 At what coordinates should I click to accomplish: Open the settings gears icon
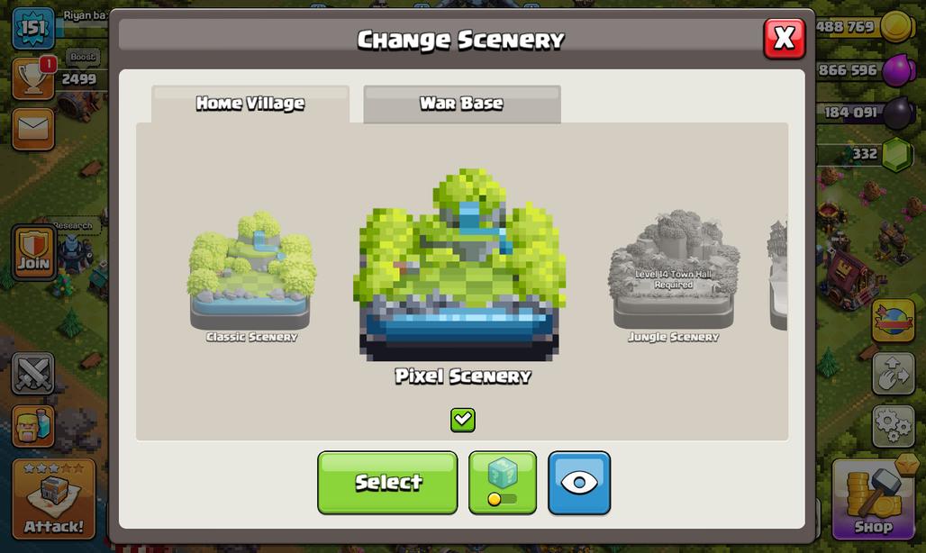pyautogui.click(x=894, y=425)
